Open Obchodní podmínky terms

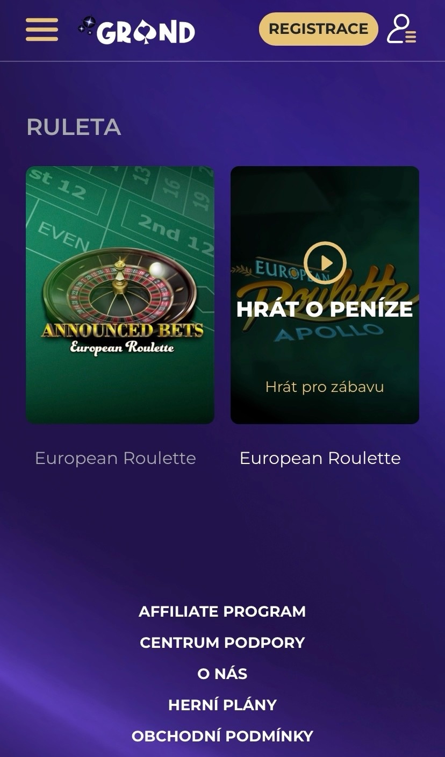(223, 736)
